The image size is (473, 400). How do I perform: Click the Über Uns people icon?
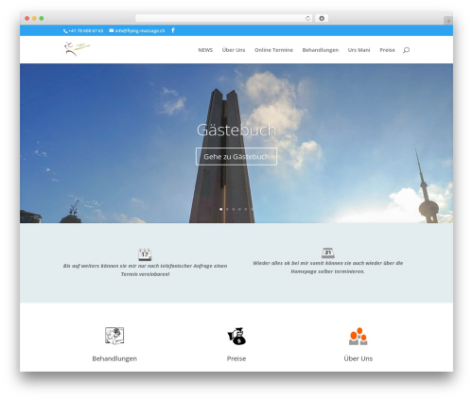[x=359, y=336]
